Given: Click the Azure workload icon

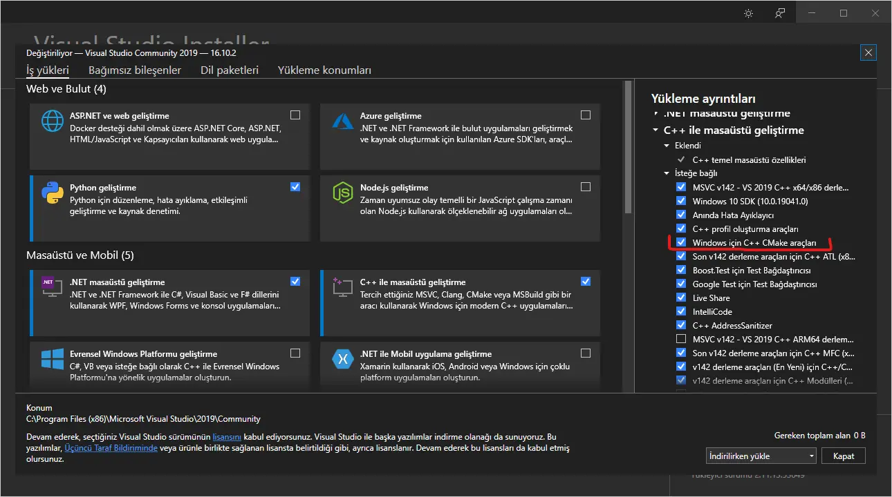Looking at the screenshot, I should point(344,121).
